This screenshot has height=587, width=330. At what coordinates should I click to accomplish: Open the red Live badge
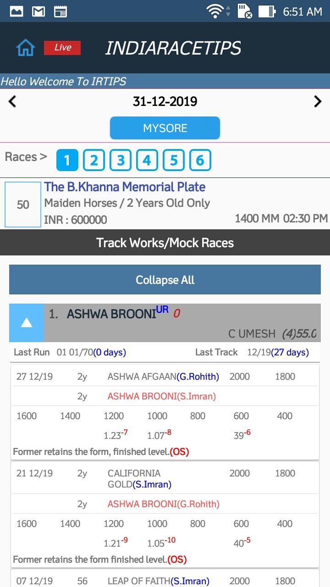tap(62, 48)
